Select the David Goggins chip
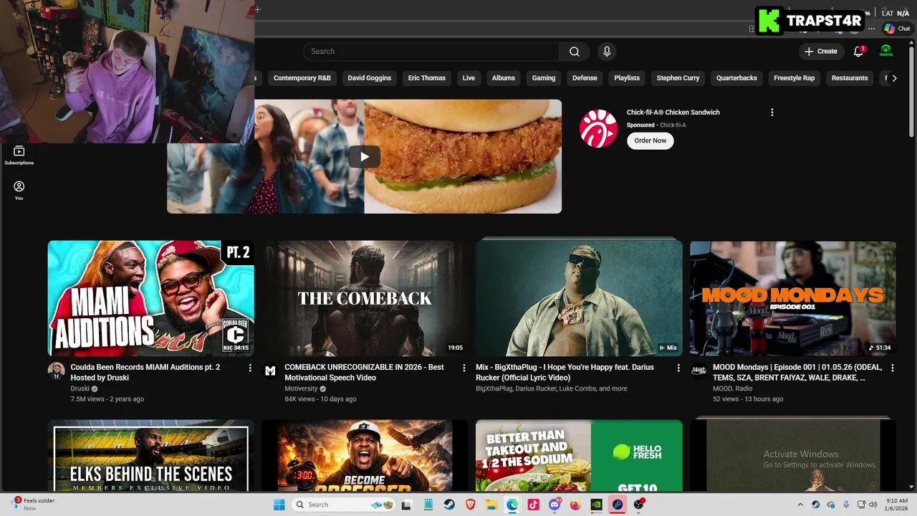Viewport: 917px width, 516px height. pyautogui.click(x=370, y=78)
